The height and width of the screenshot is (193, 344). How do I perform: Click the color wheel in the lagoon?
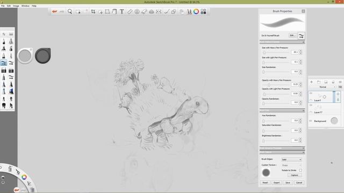pos(24,177)
